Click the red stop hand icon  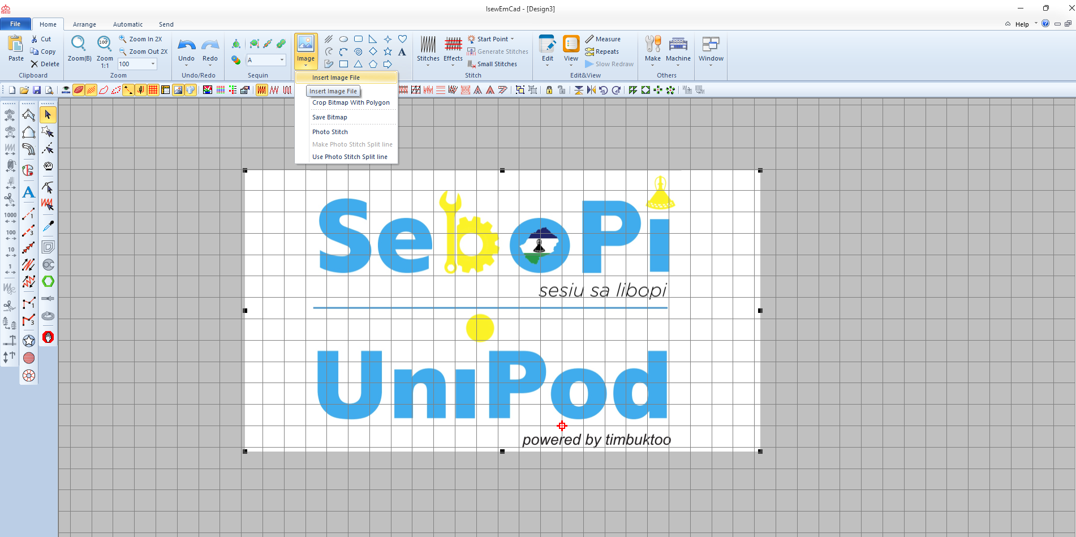pyautogui.click(x=48, y=337)
